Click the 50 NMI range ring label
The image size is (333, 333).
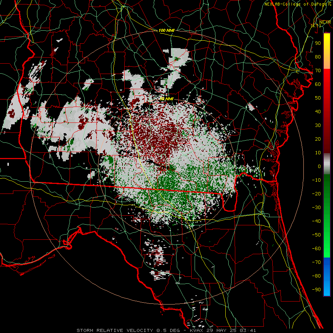(x=166, y=99)
